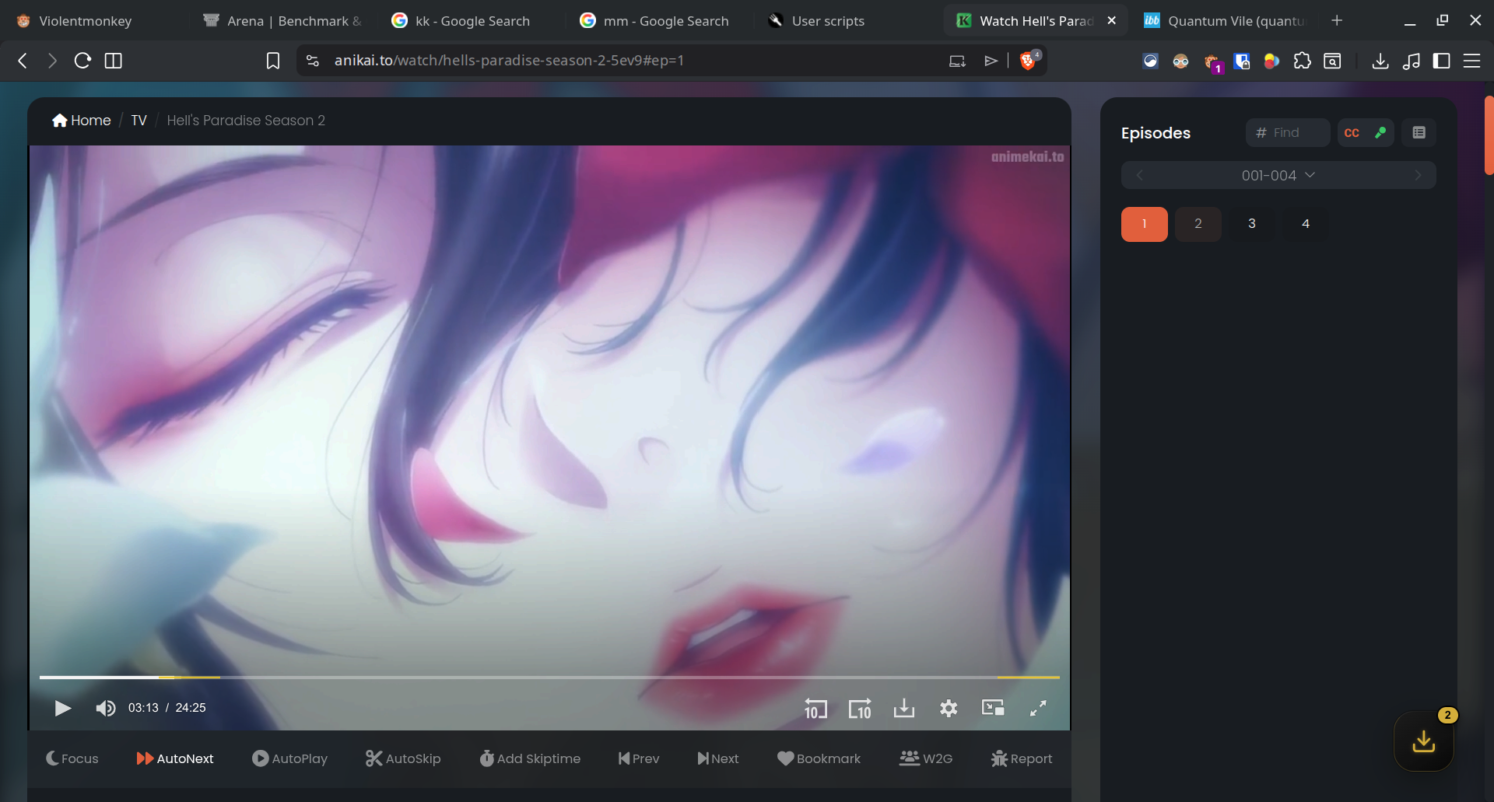Viewport: 1494px width, 802px height.
Task: Rewind video 10 seconds
Action: (x=815, y=709)
